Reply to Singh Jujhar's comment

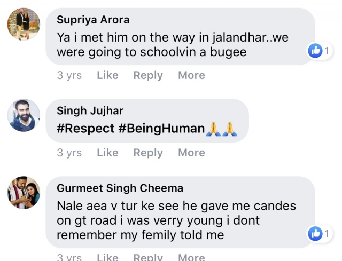[x=148, y=153]
